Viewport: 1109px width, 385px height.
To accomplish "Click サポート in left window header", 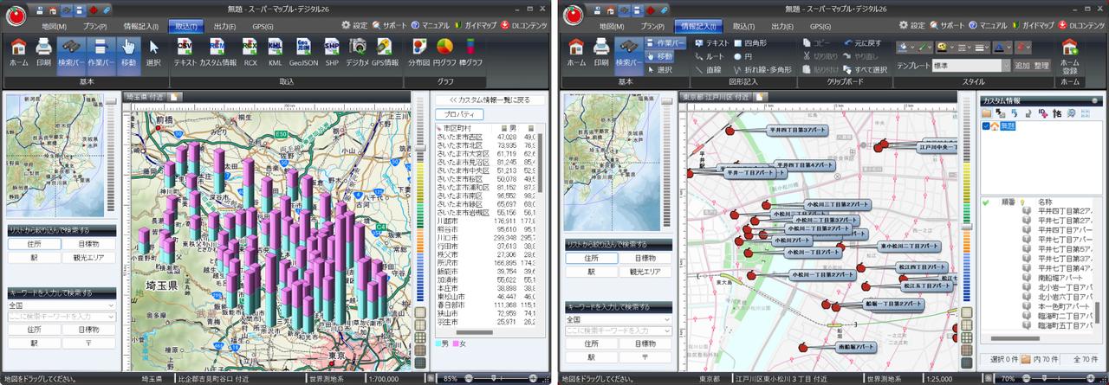I will coord(388,26).
